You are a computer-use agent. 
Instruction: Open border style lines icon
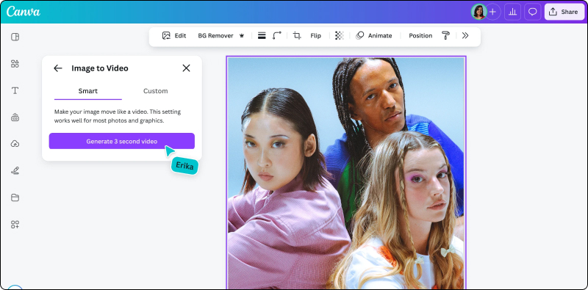[x=262, y=35]
